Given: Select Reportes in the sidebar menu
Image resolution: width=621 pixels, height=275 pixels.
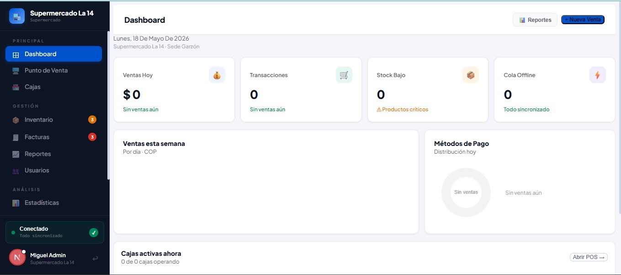Looking at the screenshot, I should [x=53, y=154].
